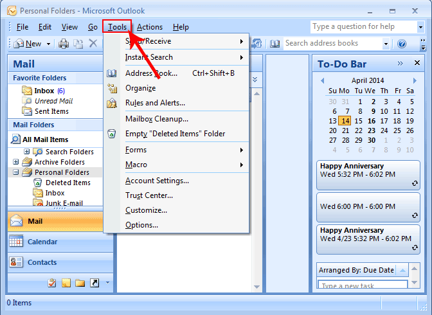Click the Folder List icon in the navigation pane
The height and width of the screenshot is (315, 432).
(80, 283)
